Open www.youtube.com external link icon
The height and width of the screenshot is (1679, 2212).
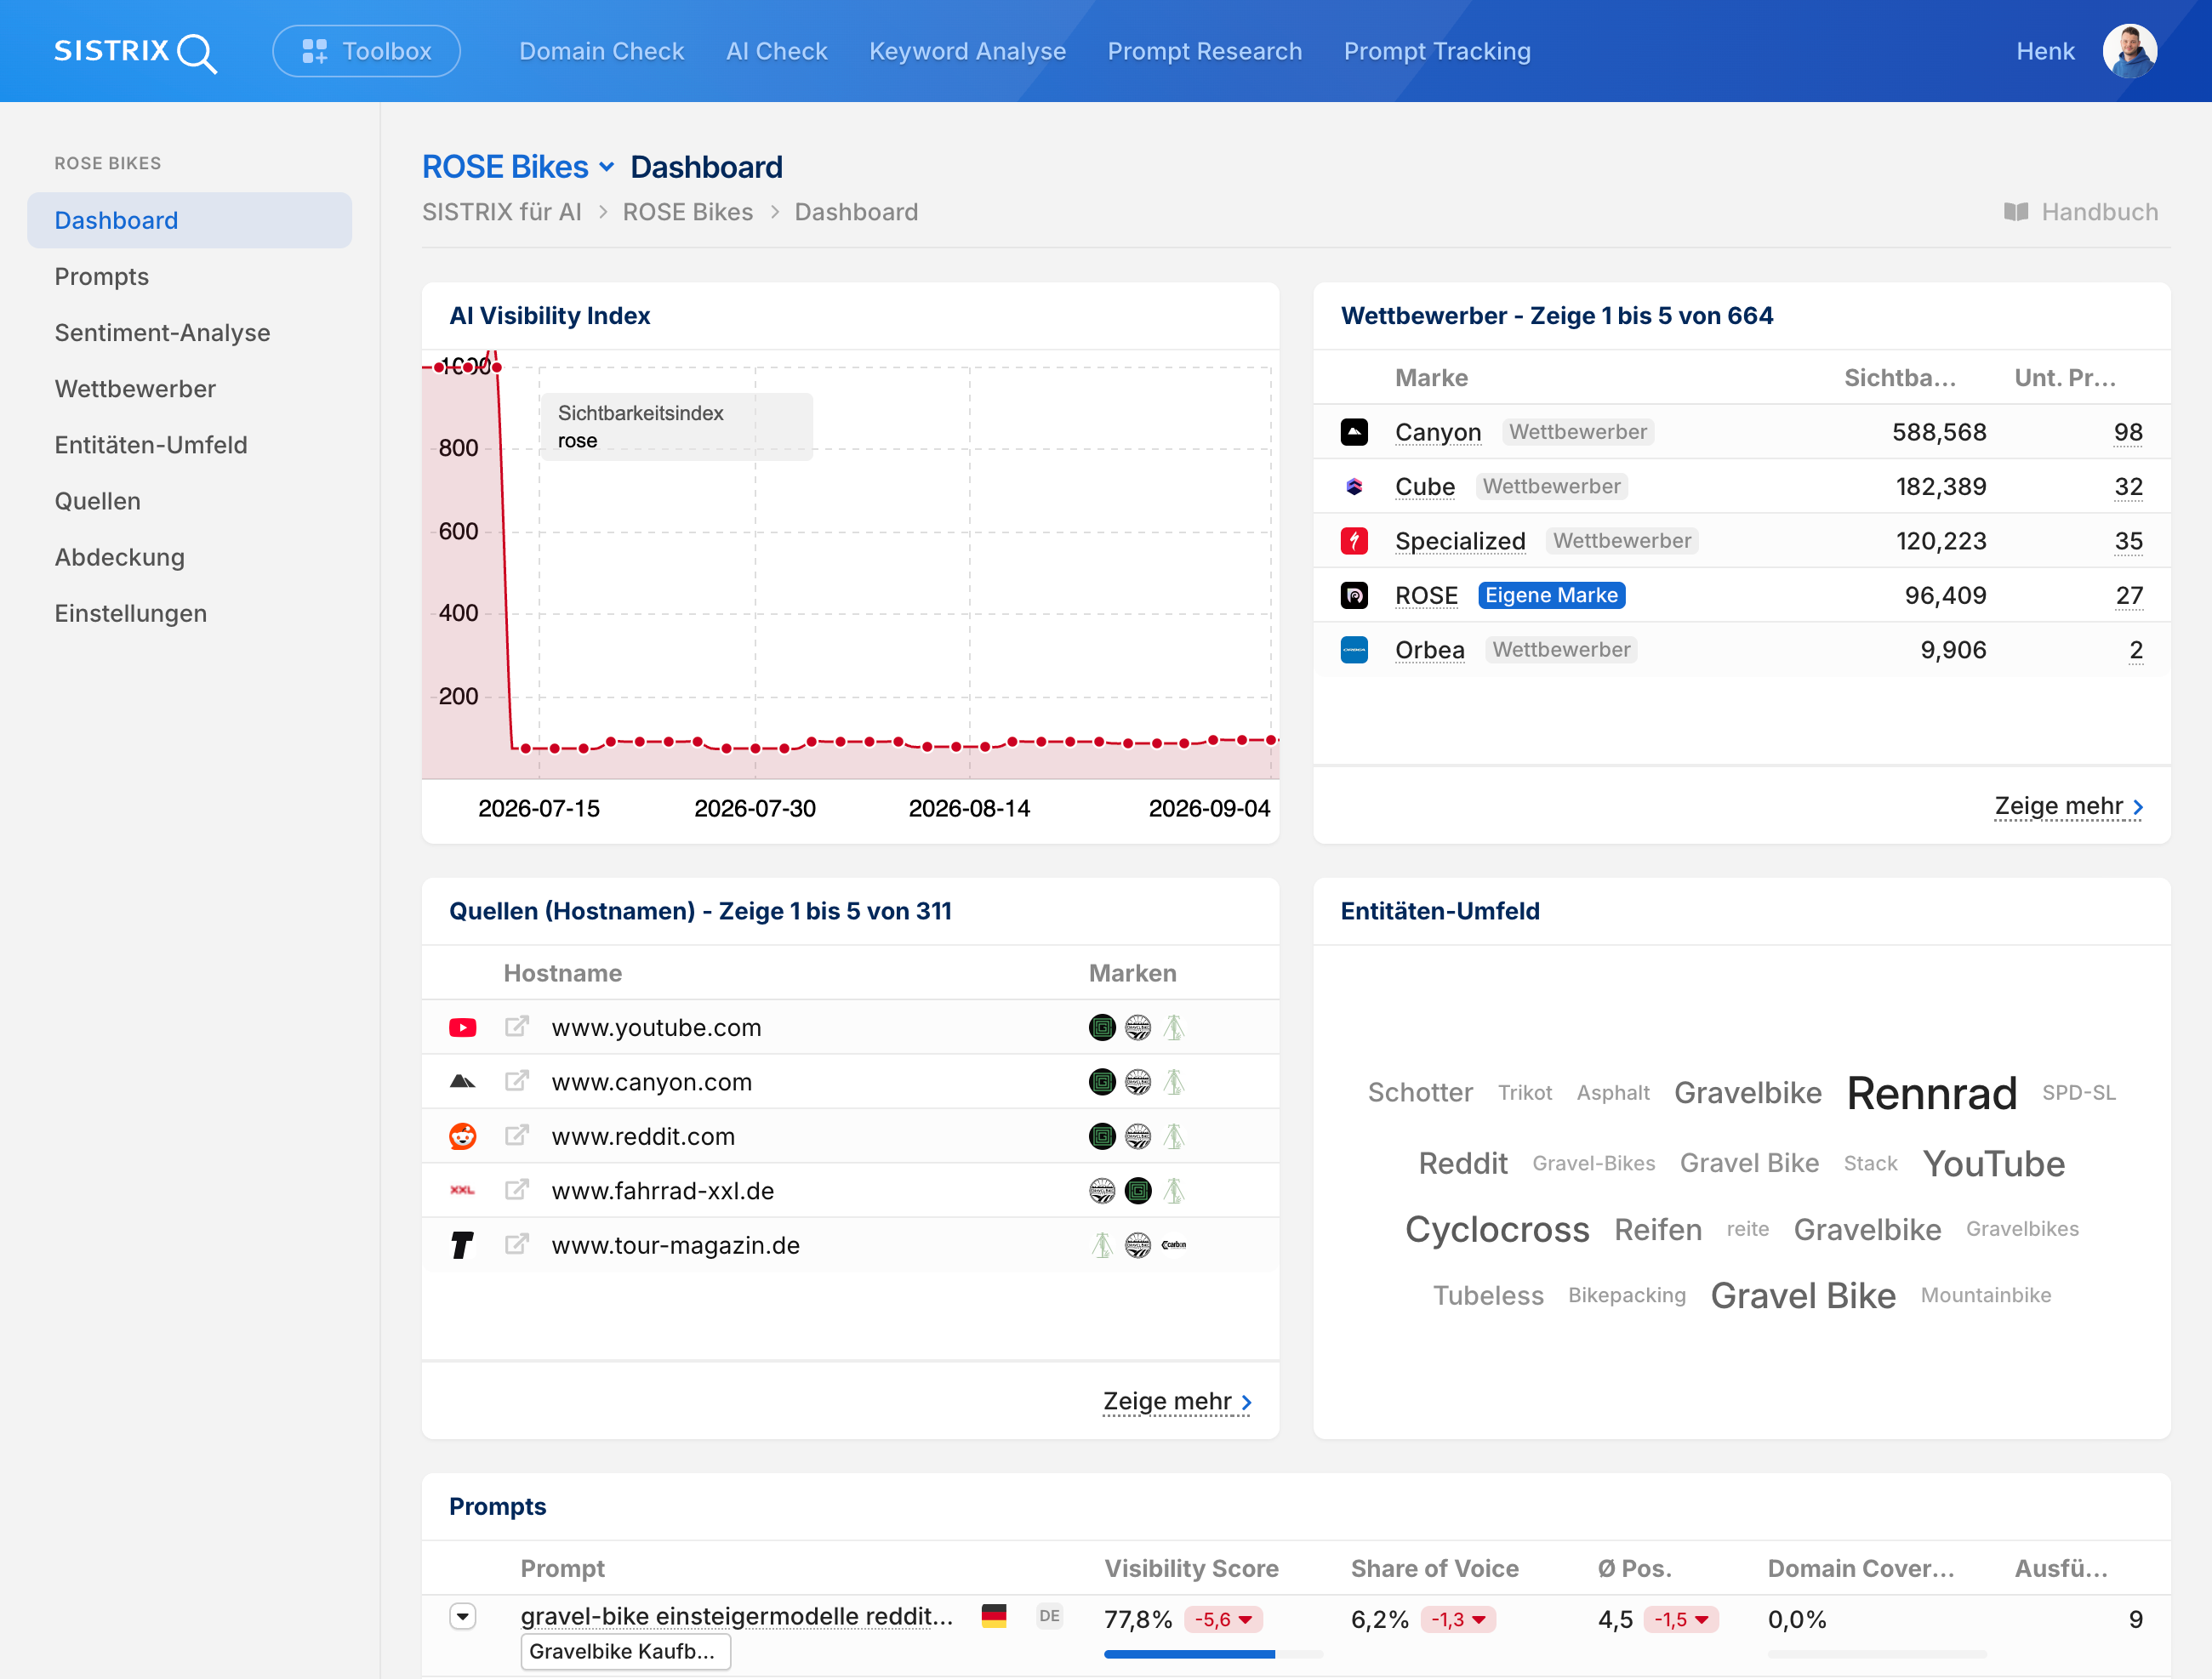click(516, 1027)
